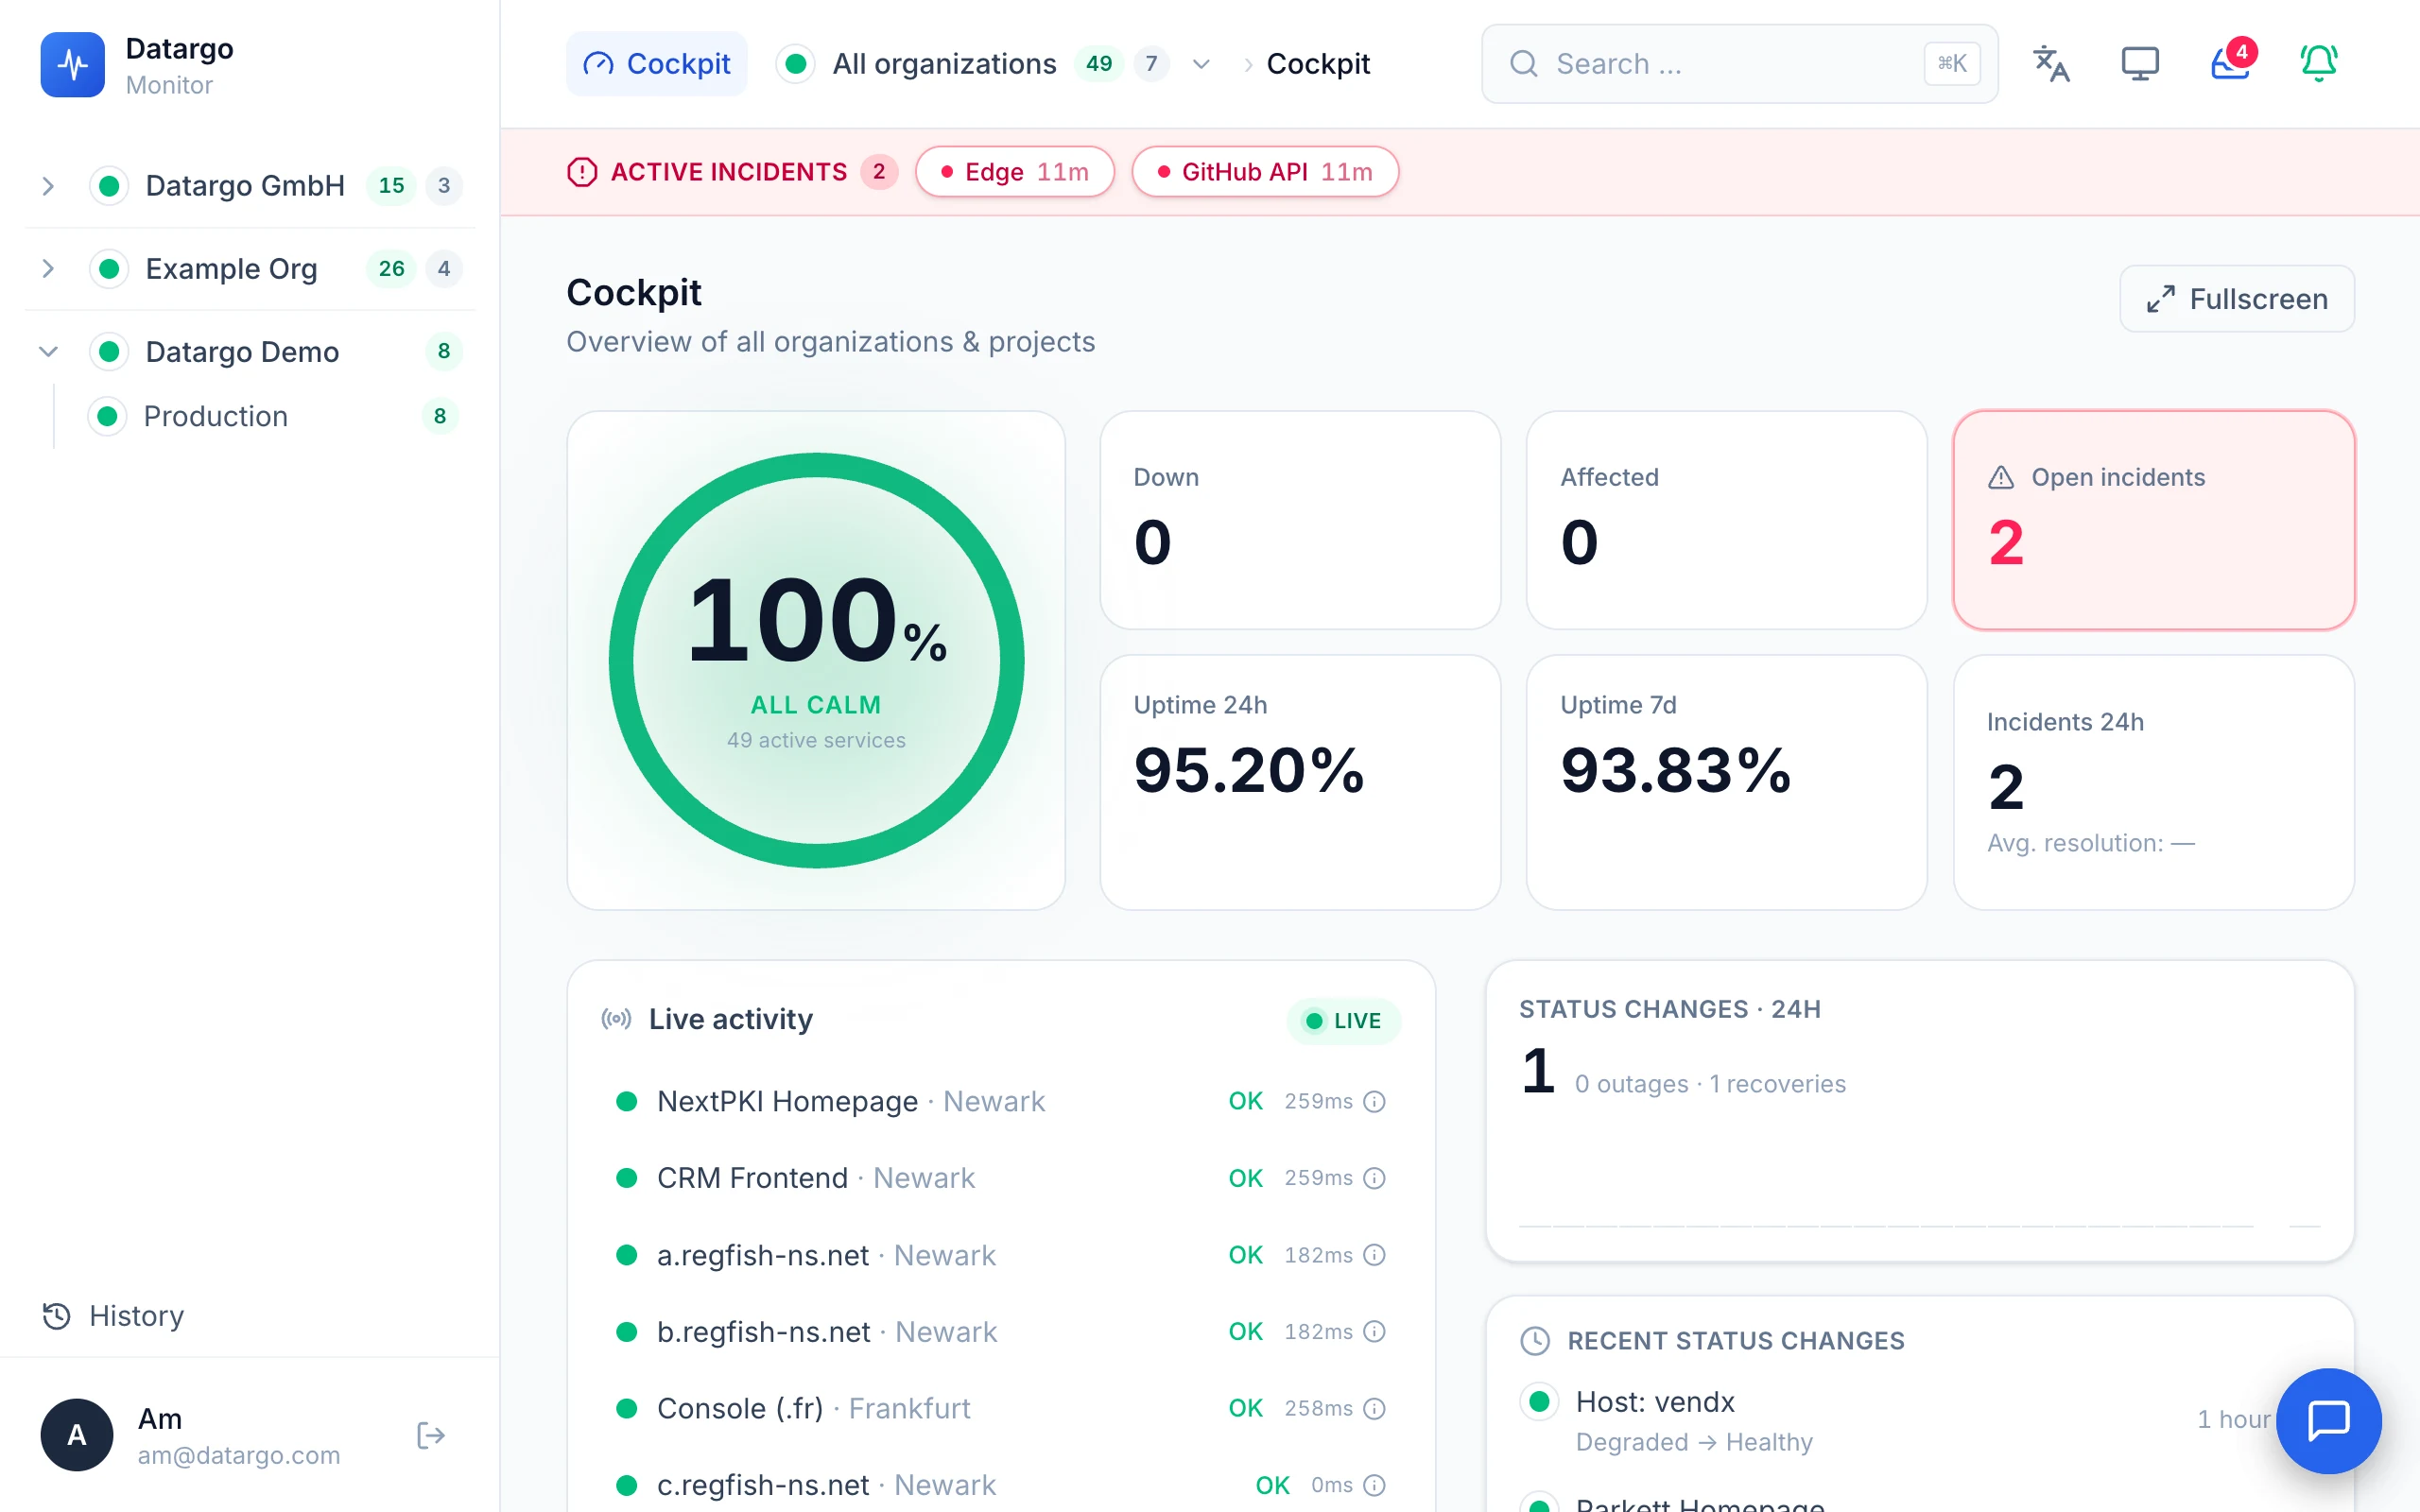The image size is (2420, 1512).
Task: Click info icon on CRM Frontend row
Action: pos(1375,1178)
